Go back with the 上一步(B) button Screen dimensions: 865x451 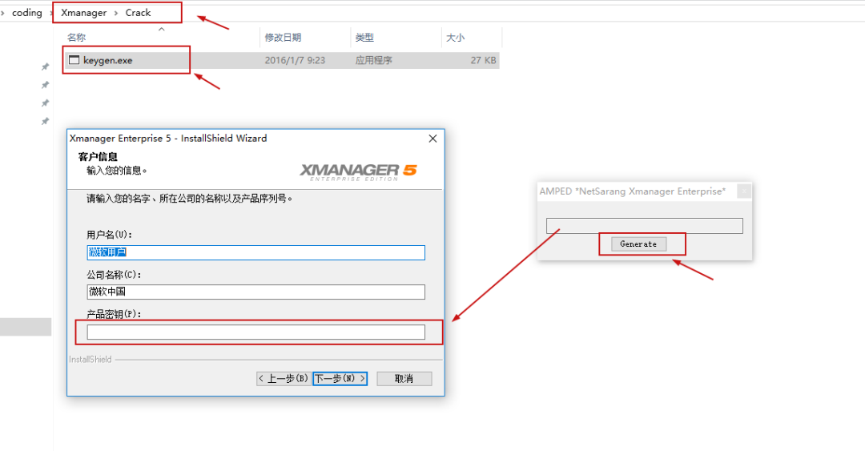(x=284, y=379)
